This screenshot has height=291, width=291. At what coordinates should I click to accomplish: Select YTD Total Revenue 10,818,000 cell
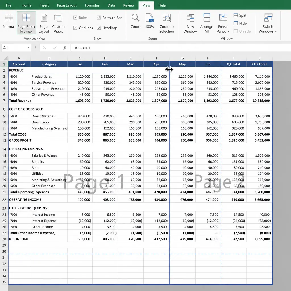pyautogui.click(x=259, y=101)
